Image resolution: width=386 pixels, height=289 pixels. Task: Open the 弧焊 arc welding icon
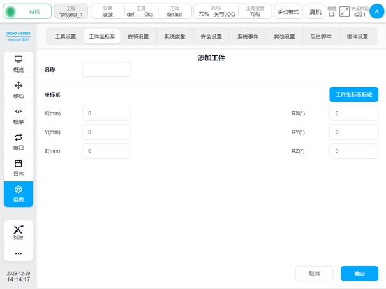pyautogui.click(x=19, y=232)
